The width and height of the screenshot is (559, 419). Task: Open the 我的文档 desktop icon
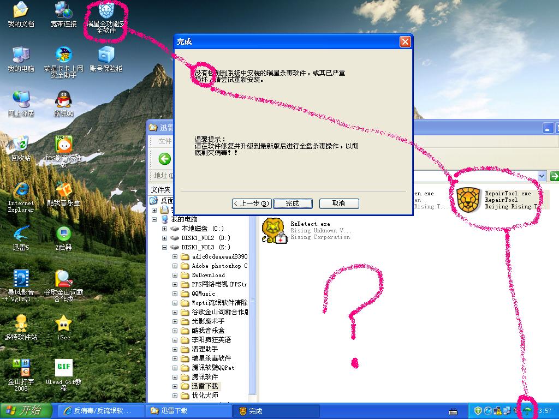click(21, 14)
